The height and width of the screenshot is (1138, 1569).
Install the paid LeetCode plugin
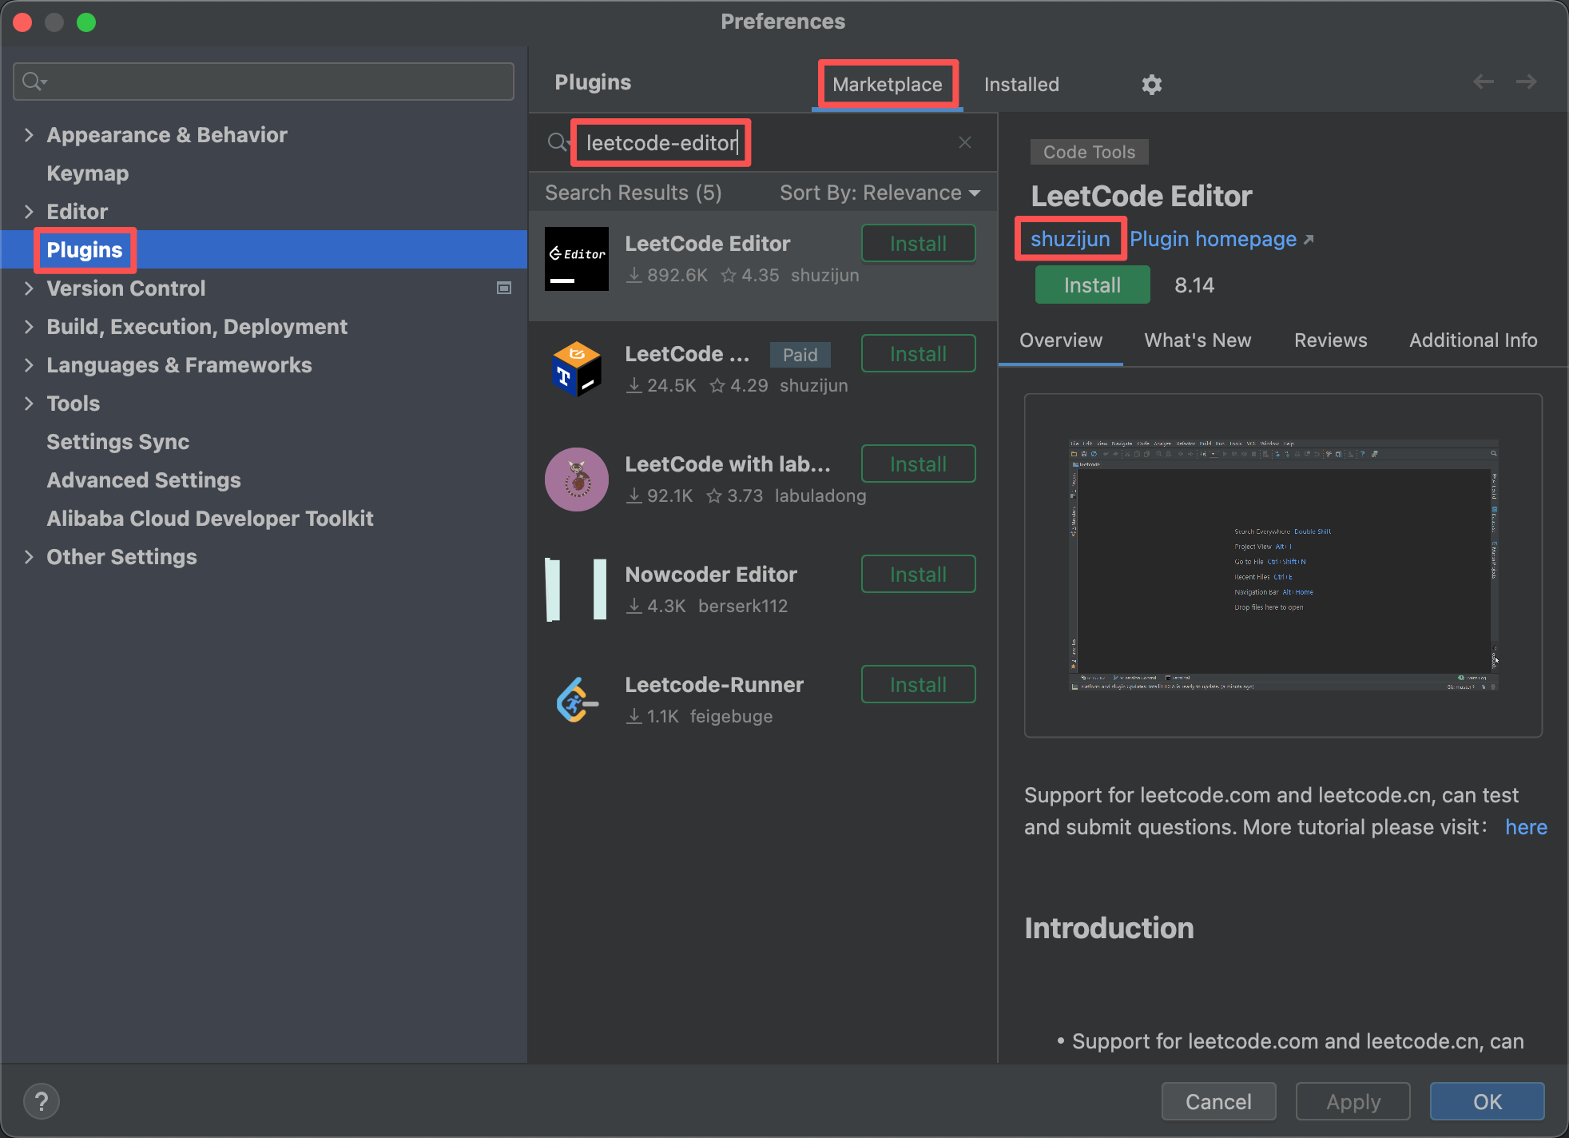918,353
